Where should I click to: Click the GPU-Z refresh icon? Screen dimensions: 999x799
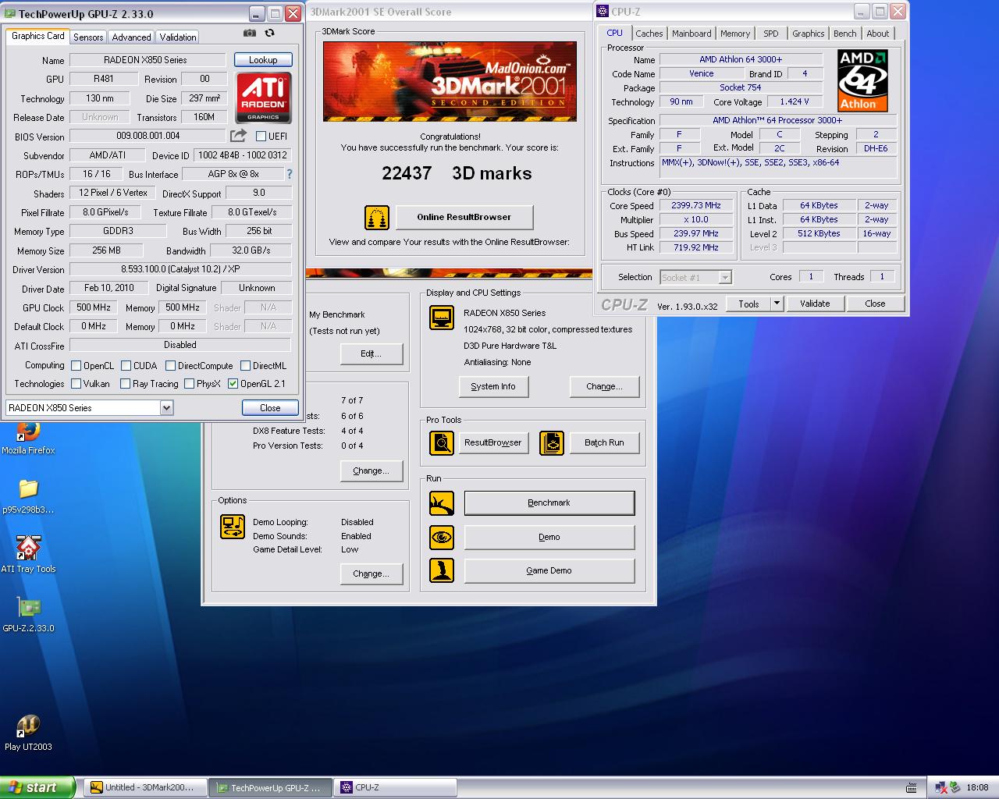[270, 34]
